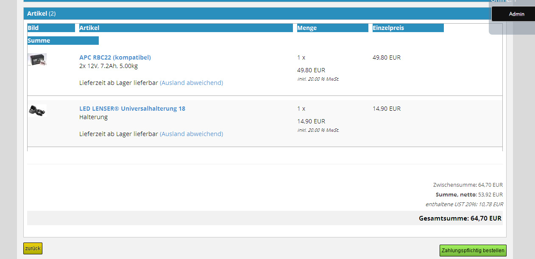The image size is (535, 259).
Task: Click the 'Summe, netto' 53,92 EUR line
Action: click(469, 195)
